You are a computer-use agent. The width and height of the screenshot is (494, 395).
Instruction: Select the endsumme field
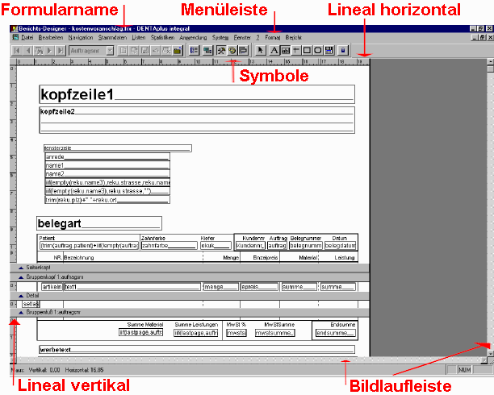[336, 333]
